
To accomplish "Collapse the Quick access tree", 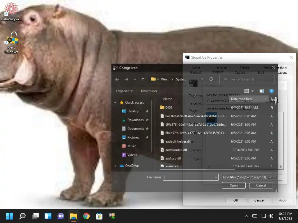I will pyautogui.click(x=115, y=102).
